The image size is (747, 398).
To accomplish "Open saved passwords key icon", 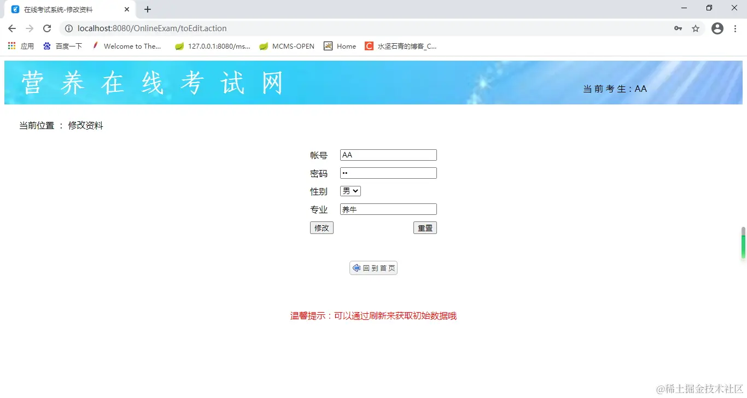I will pos(678,28).
